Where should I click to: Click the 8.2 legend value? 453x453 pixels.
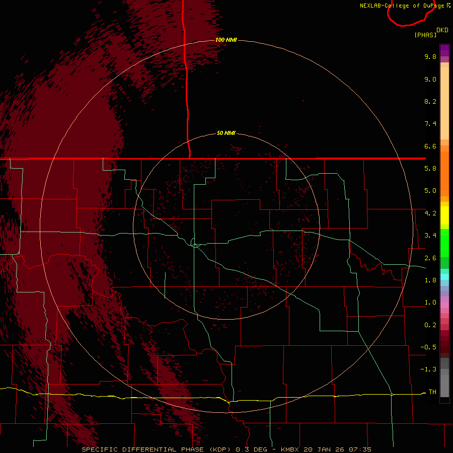click(430, 101)
